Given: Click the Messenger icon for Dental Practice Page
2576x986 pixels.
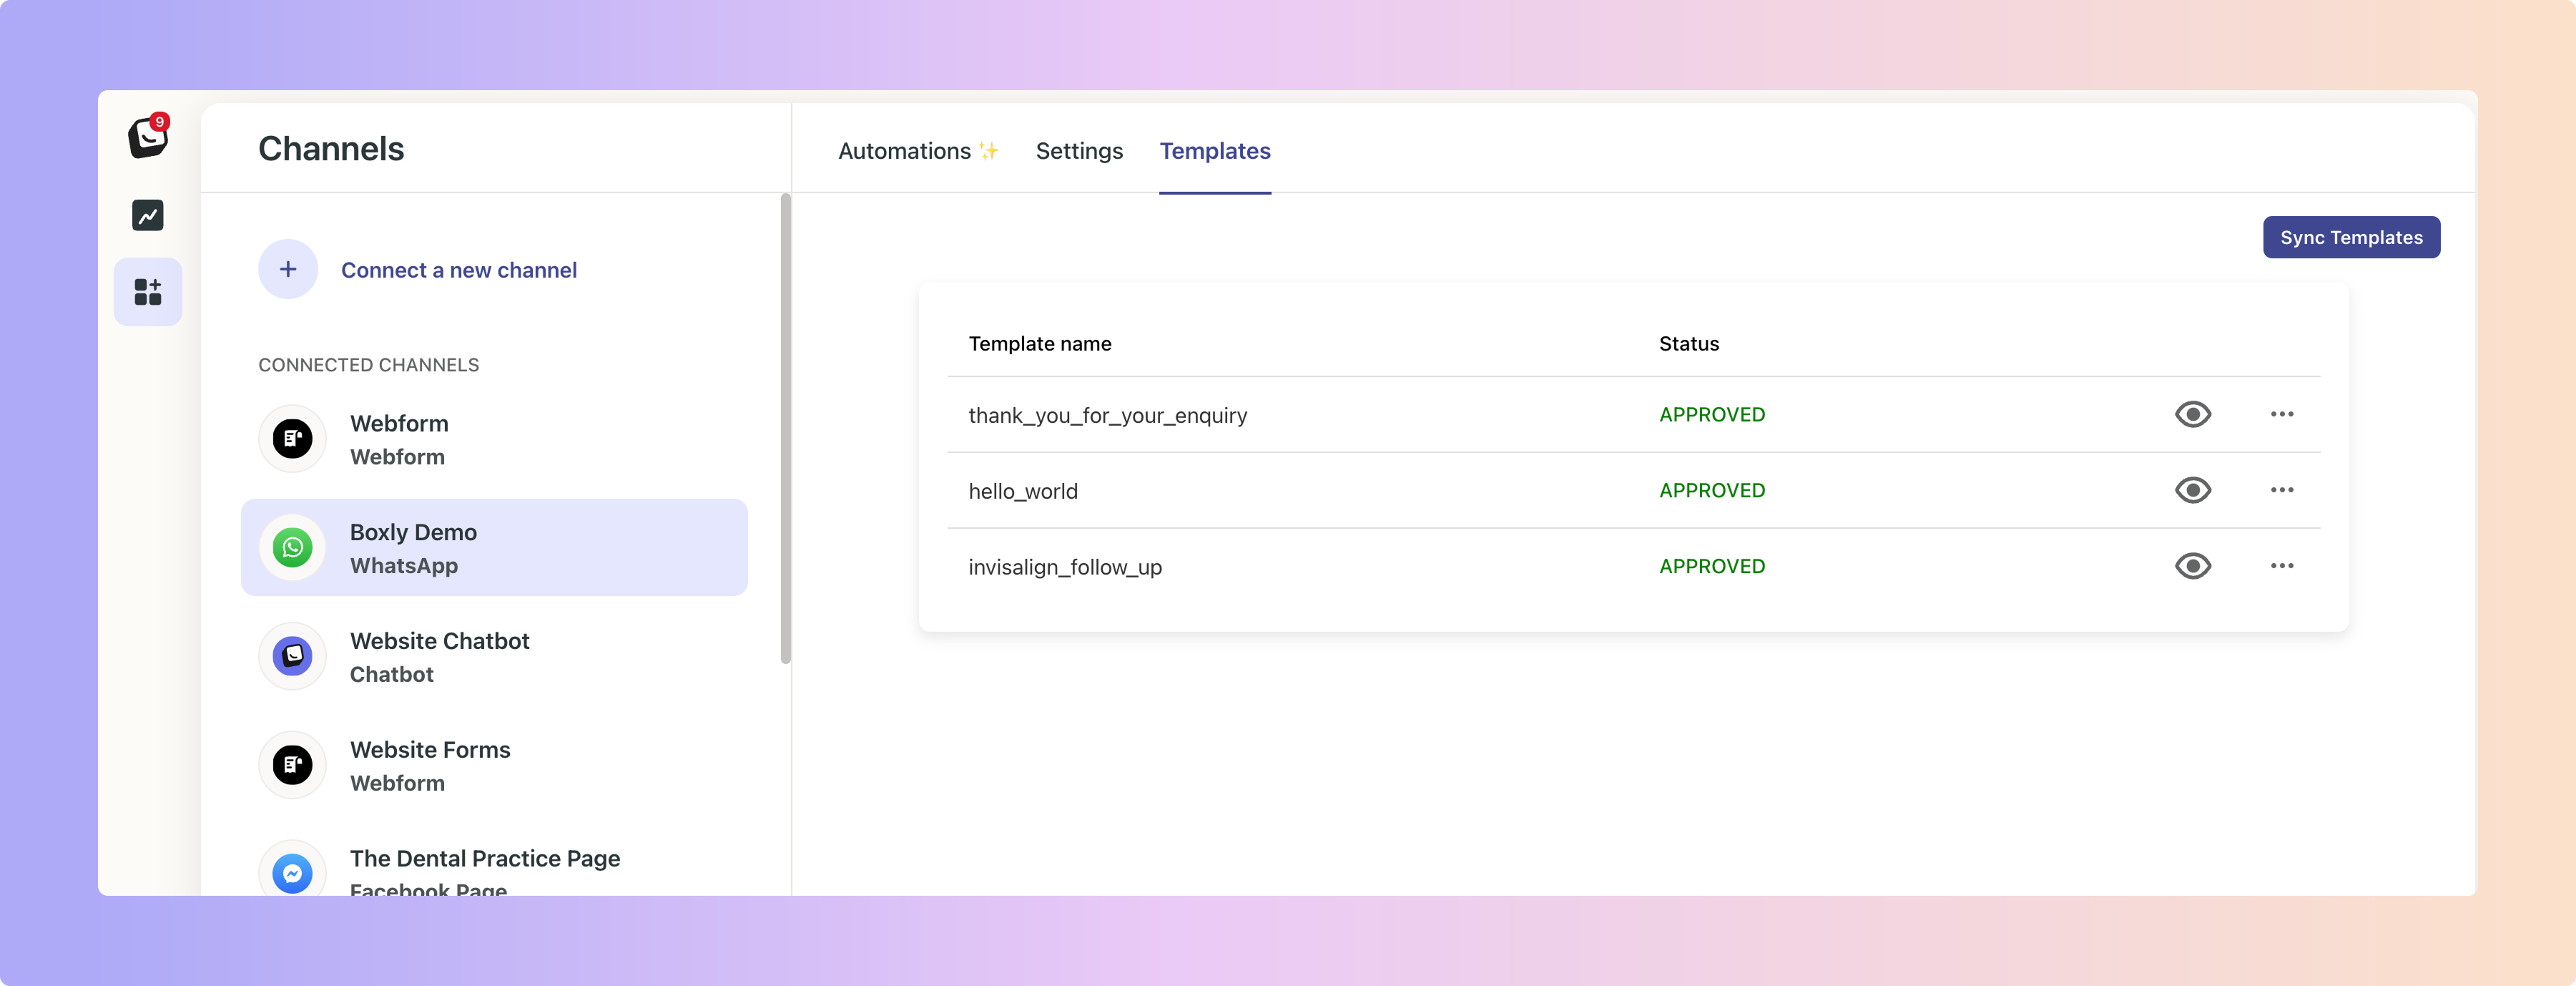Looking at the screenshot, I should click(x=292, y=873).
